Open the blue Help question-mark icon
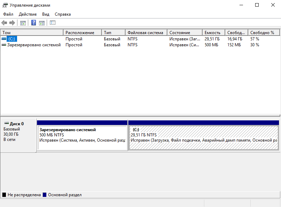281x207 pixels. click(x=33, y=23)
